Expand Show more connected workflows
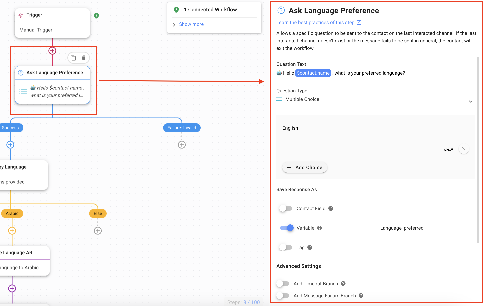485x306 pixels. click(x=191, y=24)
